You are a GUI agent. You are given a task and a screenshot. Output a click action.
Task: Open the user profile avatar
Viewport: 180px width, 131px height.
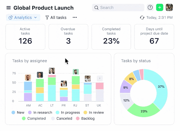[169, 8]
